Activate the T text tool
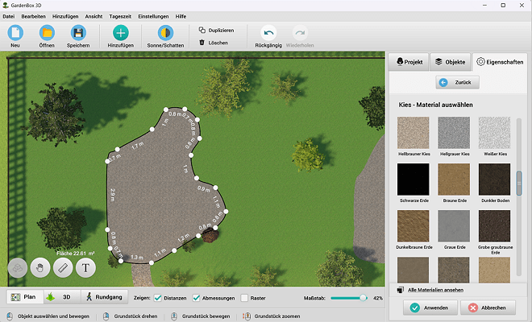 [x=85, y=268]
